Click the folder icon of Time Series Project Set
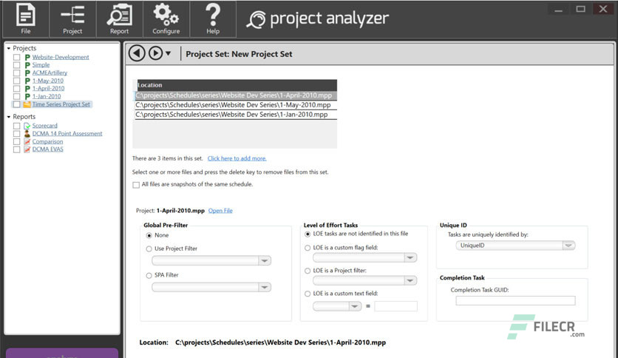 click(27, 104)
